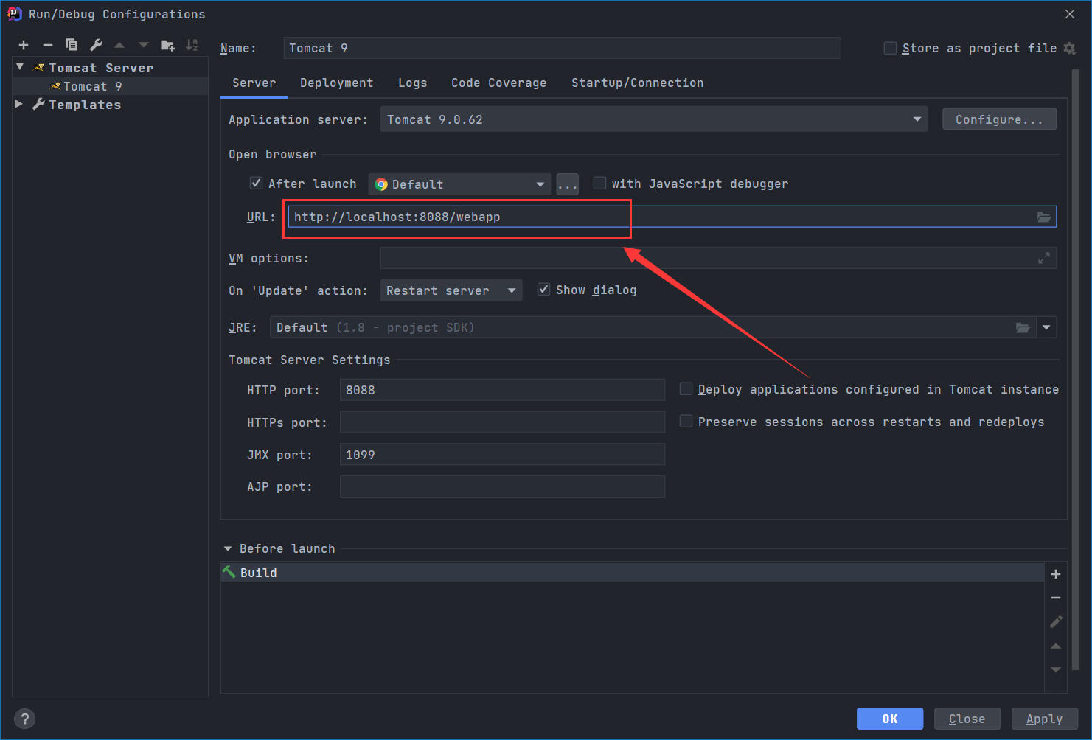This screenshot has height=740, width=1092.
Task: Enable Preserve sessions across restarts and redeploys
Action: coord(686,421)
